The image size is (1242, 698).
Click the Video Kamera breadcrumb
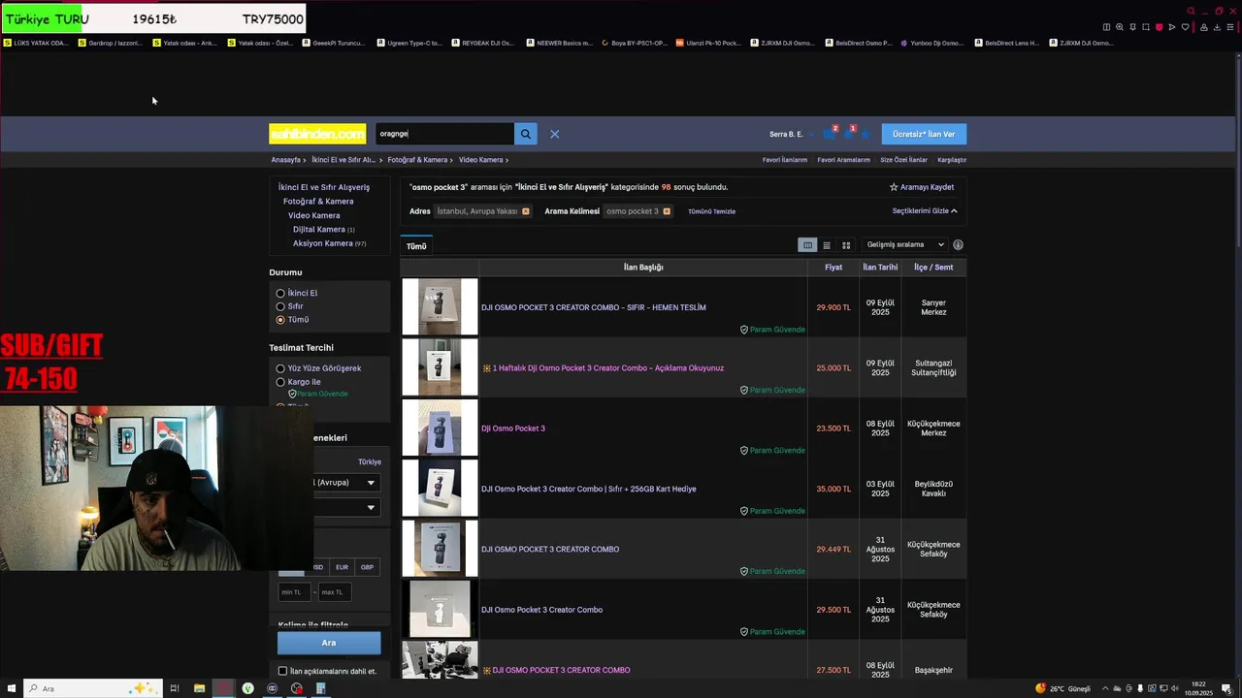click(481, 160)
